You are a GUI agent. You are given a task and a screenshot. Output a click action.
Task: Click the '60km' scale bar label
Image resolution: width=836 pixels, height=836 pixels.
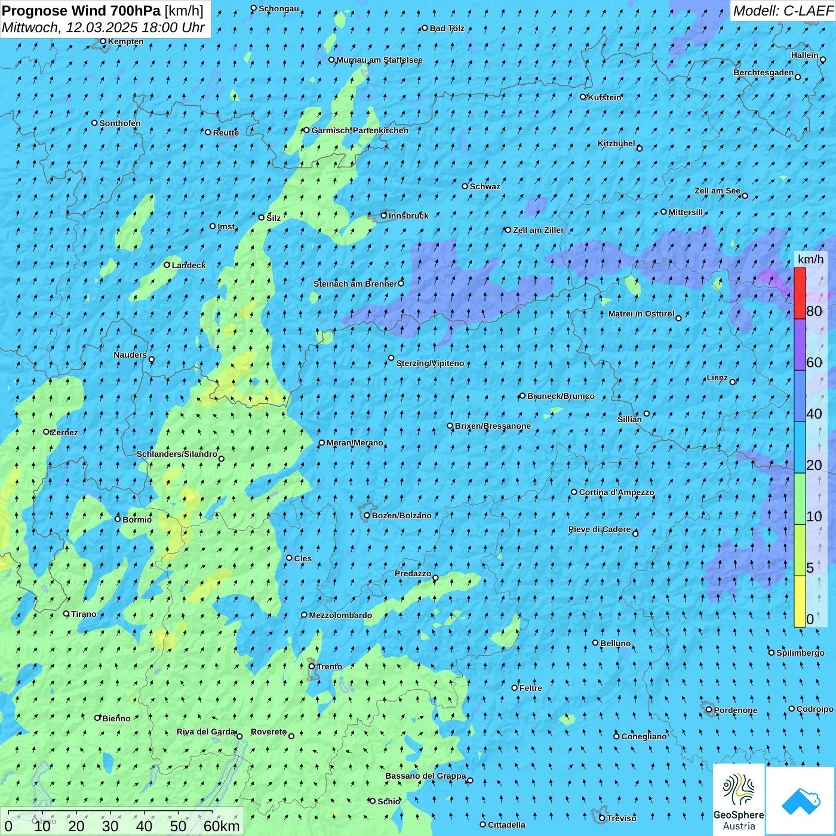coord(222,826)
